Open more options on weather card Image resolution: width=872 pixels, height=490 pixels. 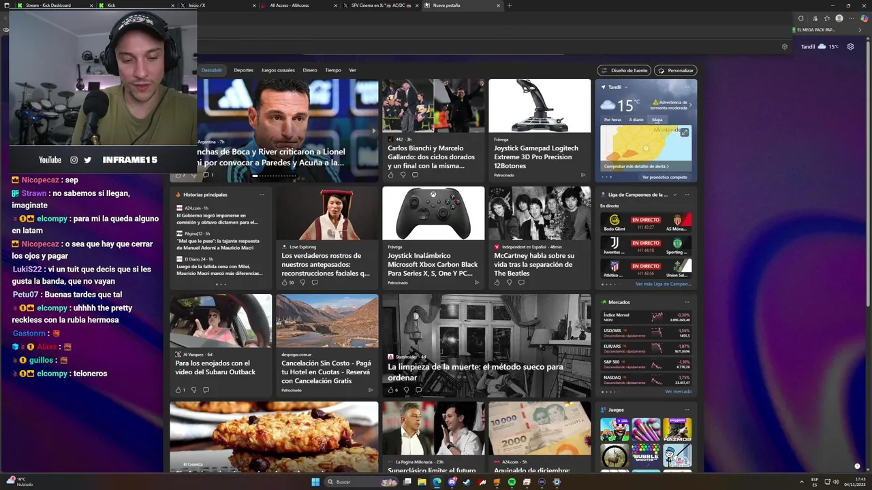tap(687, 87)
